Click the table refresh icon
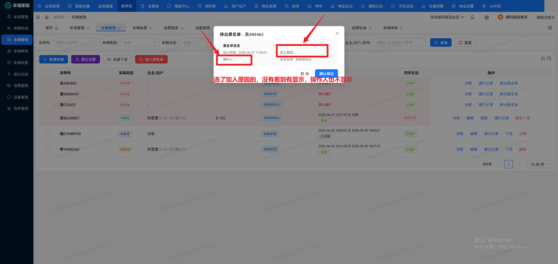Image resolution: width=558 pixels, height=264 pixels. (549, 59)
